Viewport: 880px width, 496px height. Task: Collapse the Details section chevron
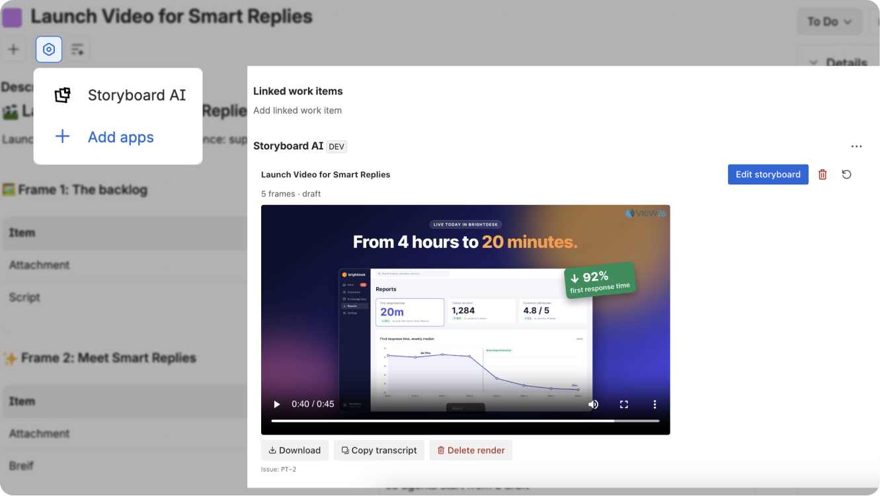(814, 63)
